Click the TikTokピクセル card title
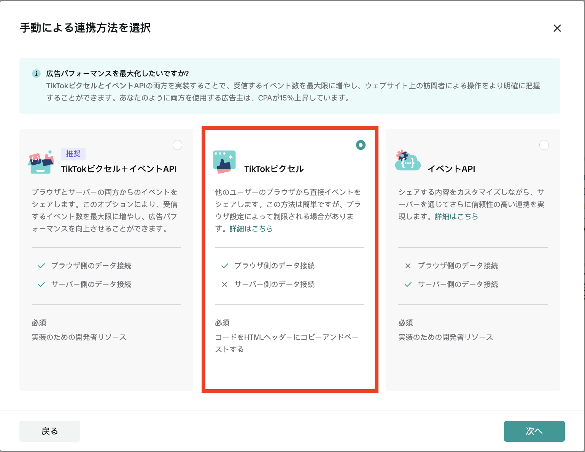 click(274, 169)
